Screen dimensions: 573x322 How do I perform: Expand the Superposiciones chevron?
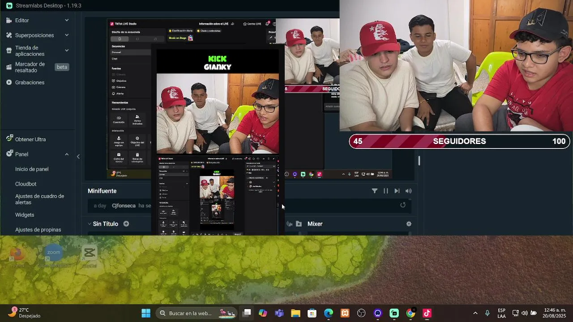pos(67,35)
